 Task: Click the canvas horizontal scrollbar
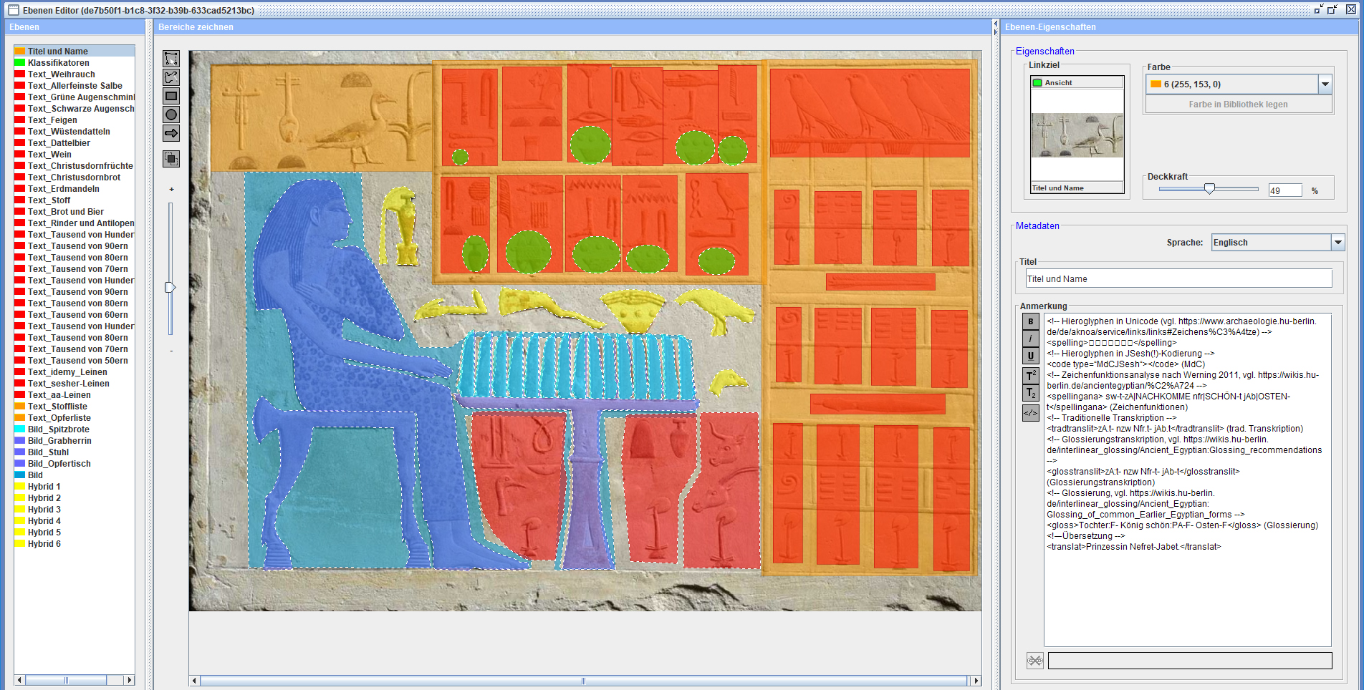tap(584, 681)
